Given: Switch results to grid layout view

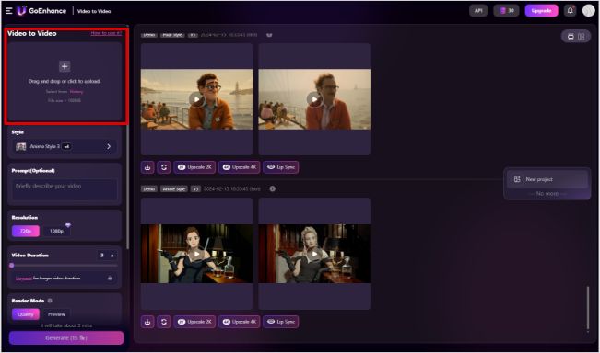Looking at the screenshot, I should [x=582, y=37].
